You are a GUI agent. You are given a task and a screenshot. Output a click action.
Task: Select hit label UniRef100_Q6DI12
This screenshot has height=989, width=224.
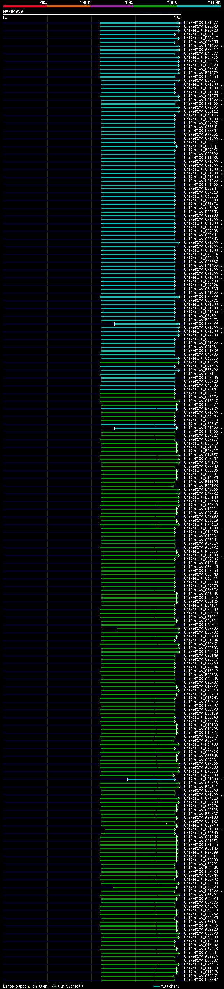pos(201,111)
